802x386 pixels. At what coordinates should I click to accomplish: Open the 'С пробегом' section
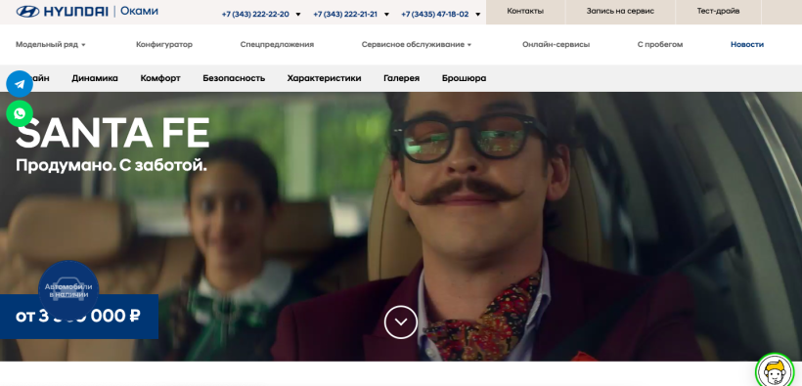tap(660, 45)
